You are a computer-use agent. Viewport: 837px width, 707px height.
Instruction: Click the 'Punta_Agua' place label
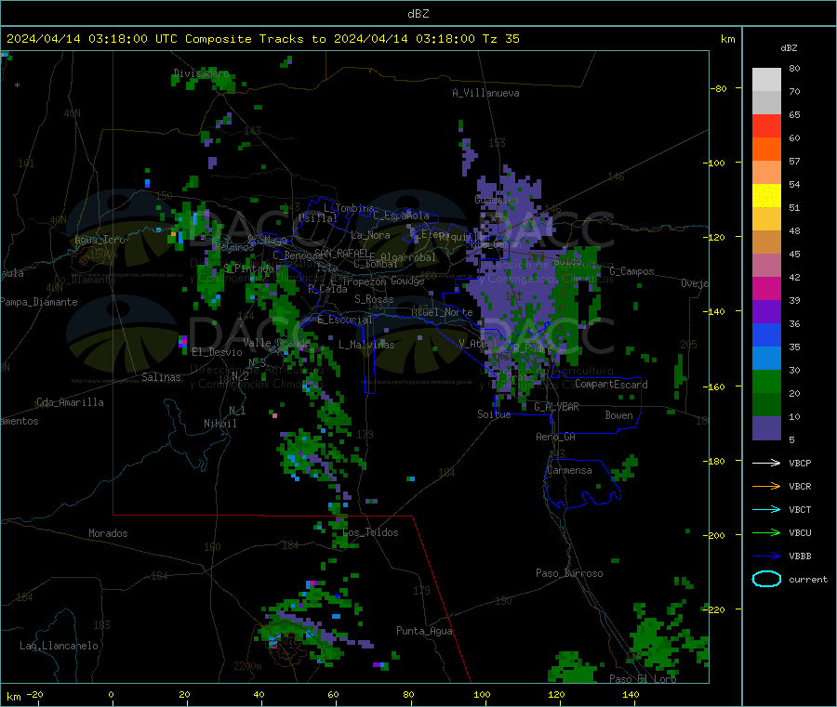click(x=424, y=631)
